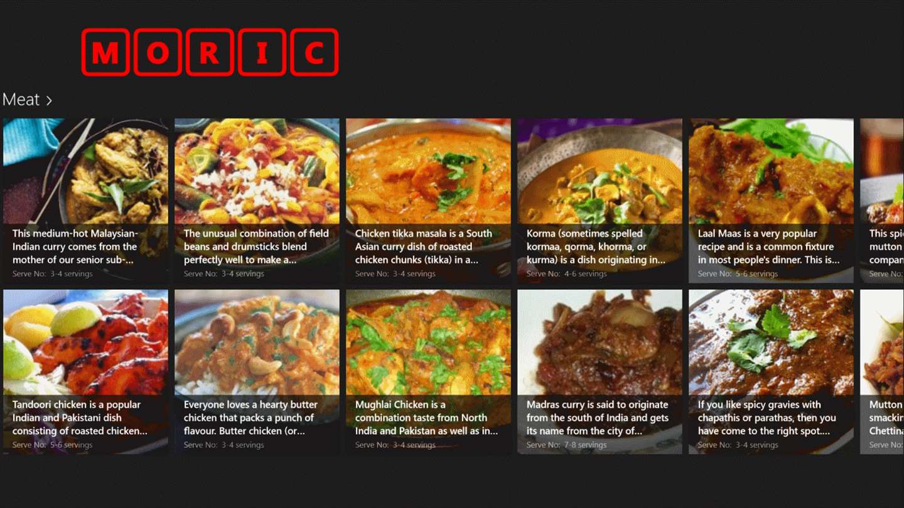Select the Laal Maas recipe tile

pyautogui.click(x=771, y=201)
